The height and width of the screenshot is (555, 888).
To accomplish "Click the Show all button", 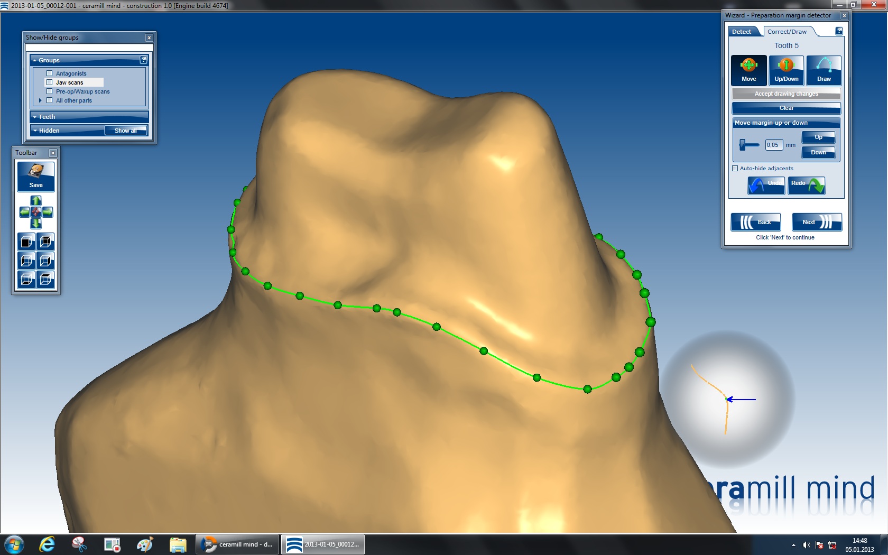I will [x=125, y=131].
